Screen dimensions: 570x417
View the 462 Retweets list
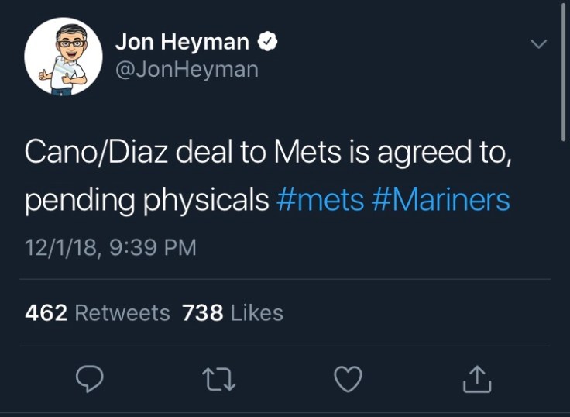[x=98, y=313]
